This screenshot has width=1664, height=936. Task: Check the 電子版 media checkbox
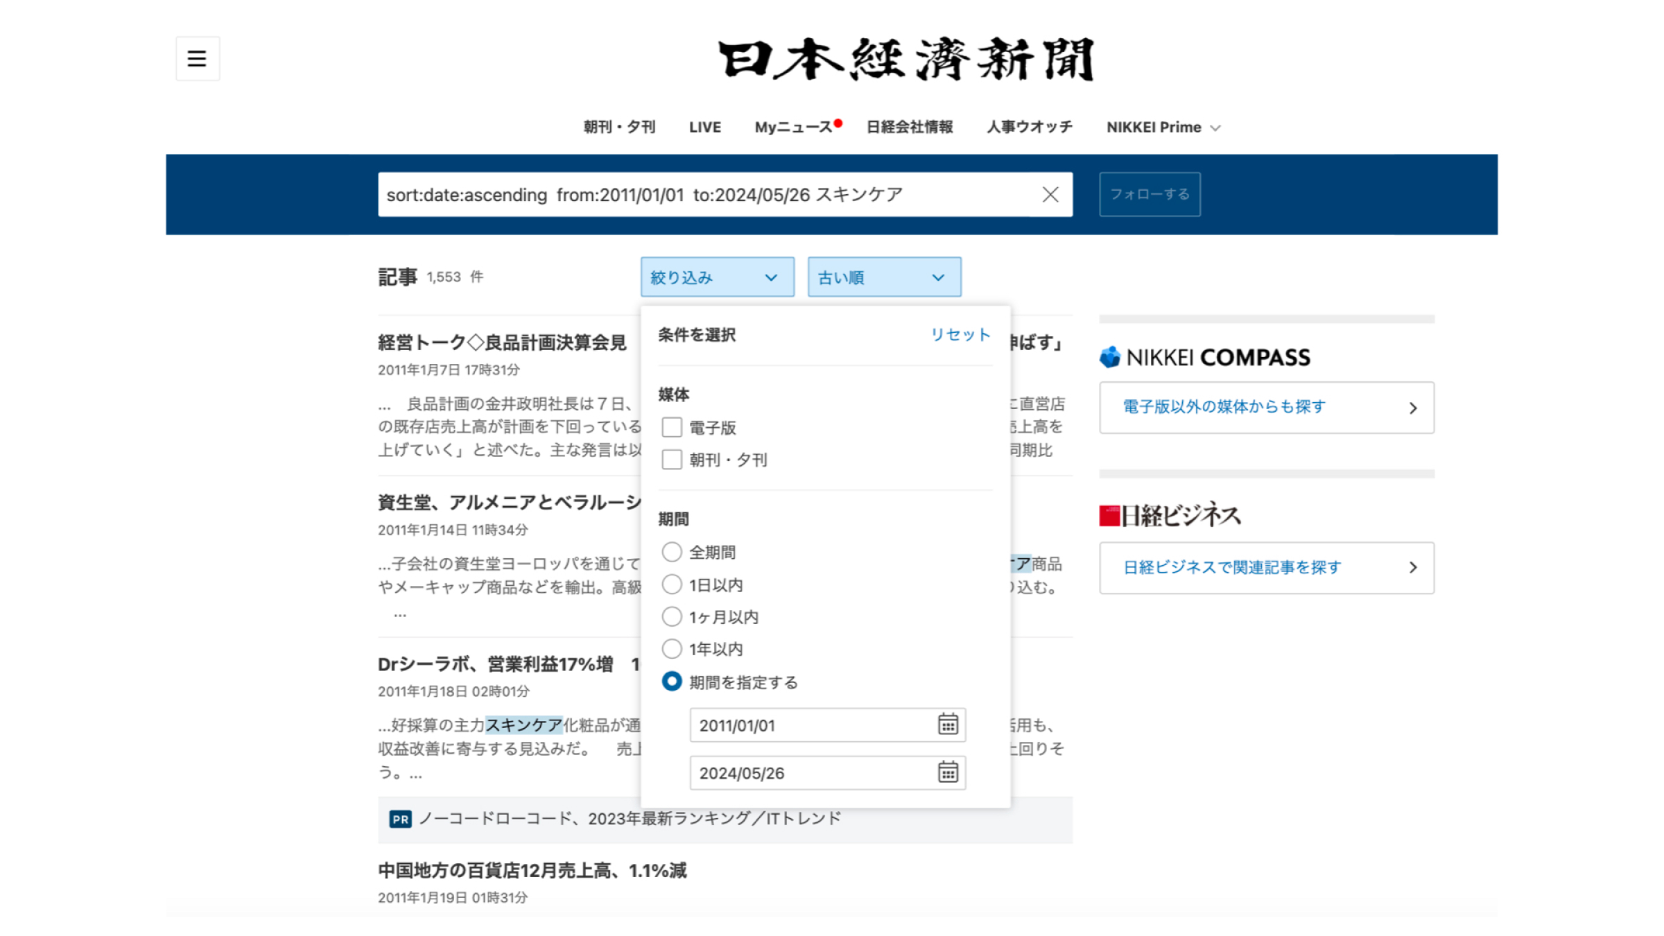click(671, 427)
